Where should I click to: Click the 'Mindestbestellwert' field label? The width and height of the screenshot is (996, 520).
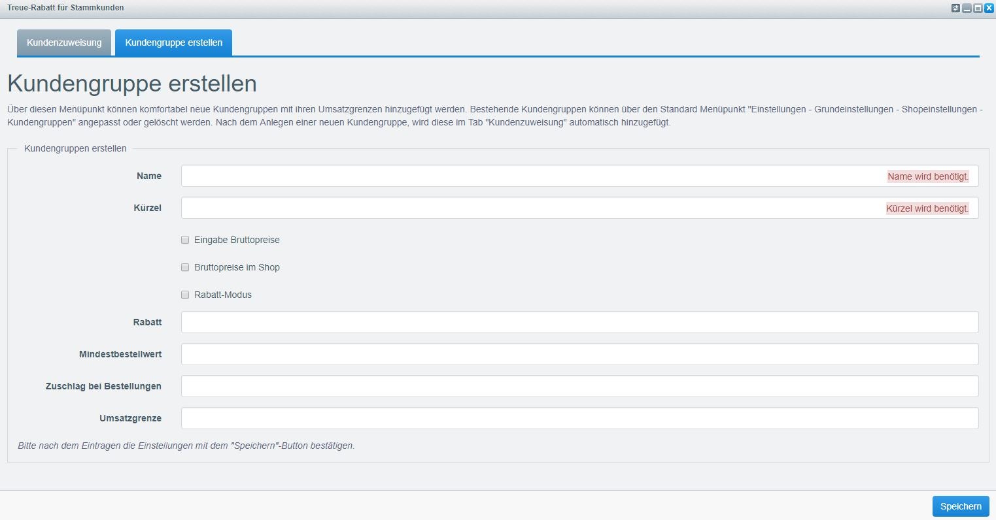pos(120,354)
